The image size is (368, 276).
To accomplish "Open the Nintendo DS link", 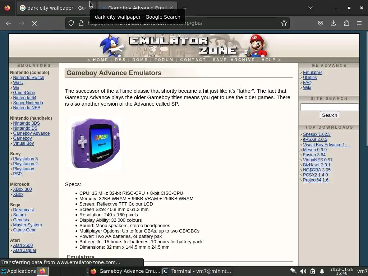I will (25, 128).
